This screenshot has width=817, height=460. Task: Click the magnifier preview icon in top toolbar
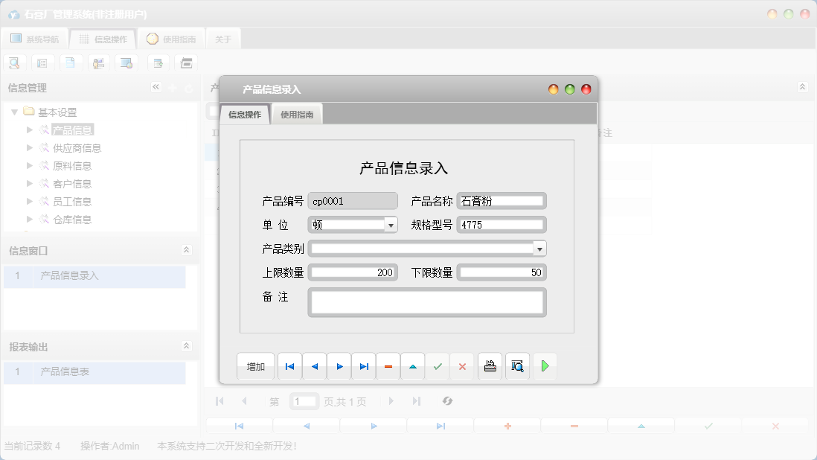pos(14,63)
